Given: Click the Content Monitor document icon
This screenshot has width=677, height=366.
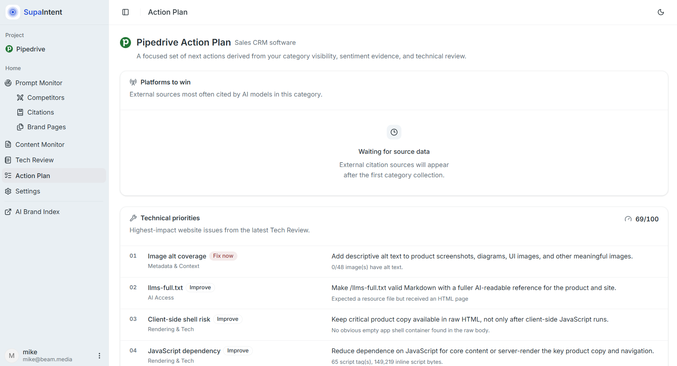Looking at the screenshot, I should [x=8, y=145].
